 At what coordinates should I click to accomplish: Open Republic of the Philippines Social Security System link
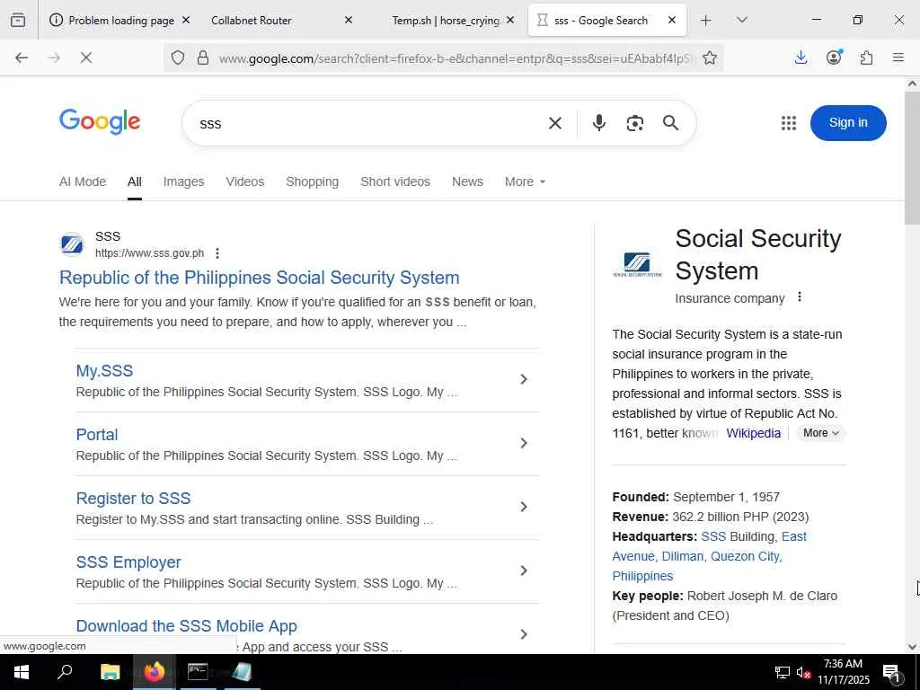click(x=259, y=278)
